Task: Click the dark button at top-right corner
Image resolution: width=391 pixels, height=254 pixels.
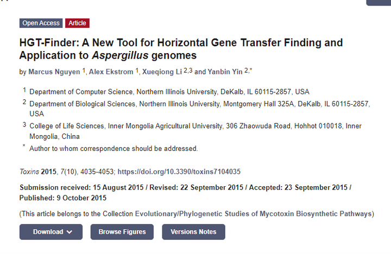Action: coord(379,2)
